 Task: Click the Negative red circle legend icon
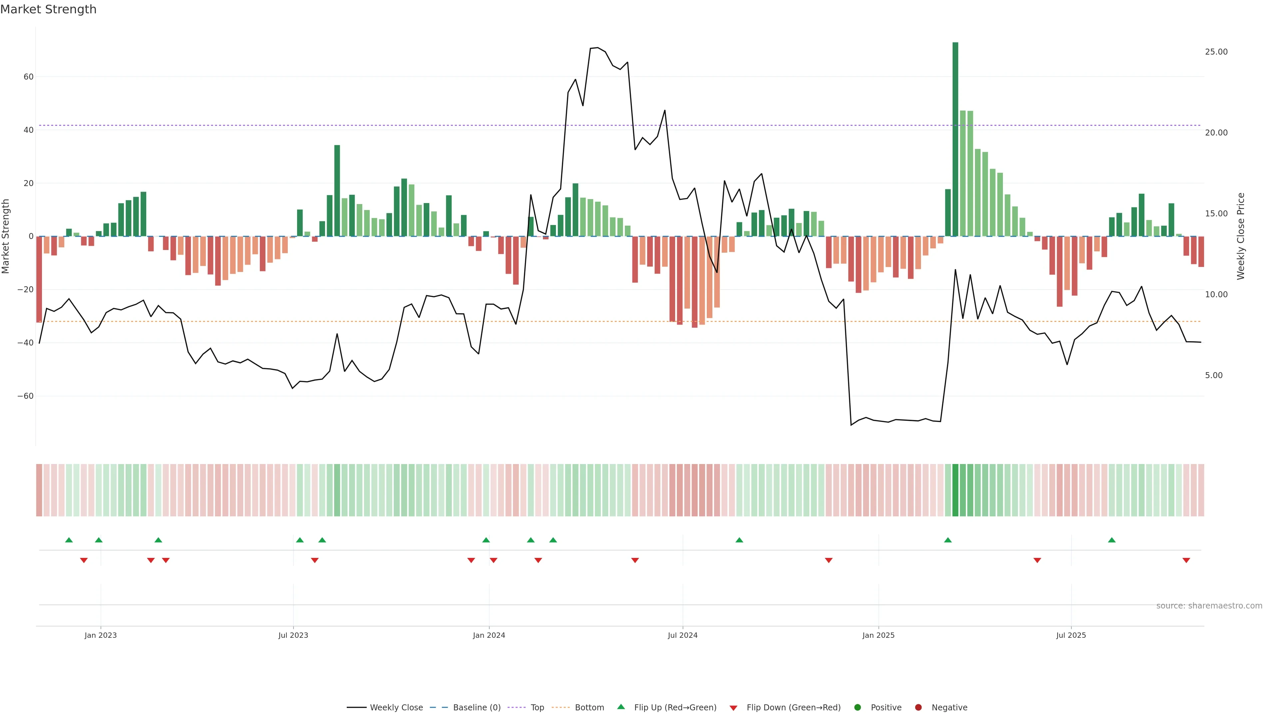(918, 708)
